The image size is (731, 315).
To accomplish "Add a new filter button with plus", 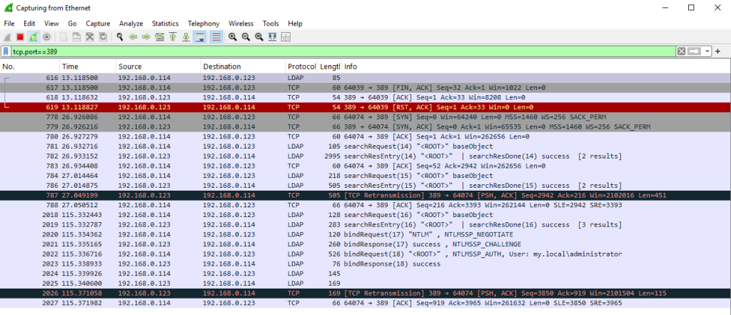I will click(x=718, y=51).
